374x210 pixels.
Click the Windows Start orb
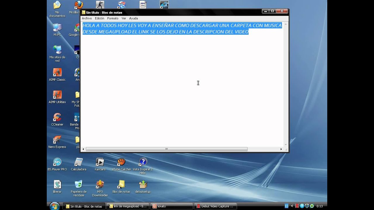pyautogui.click(x=54, y=206)
